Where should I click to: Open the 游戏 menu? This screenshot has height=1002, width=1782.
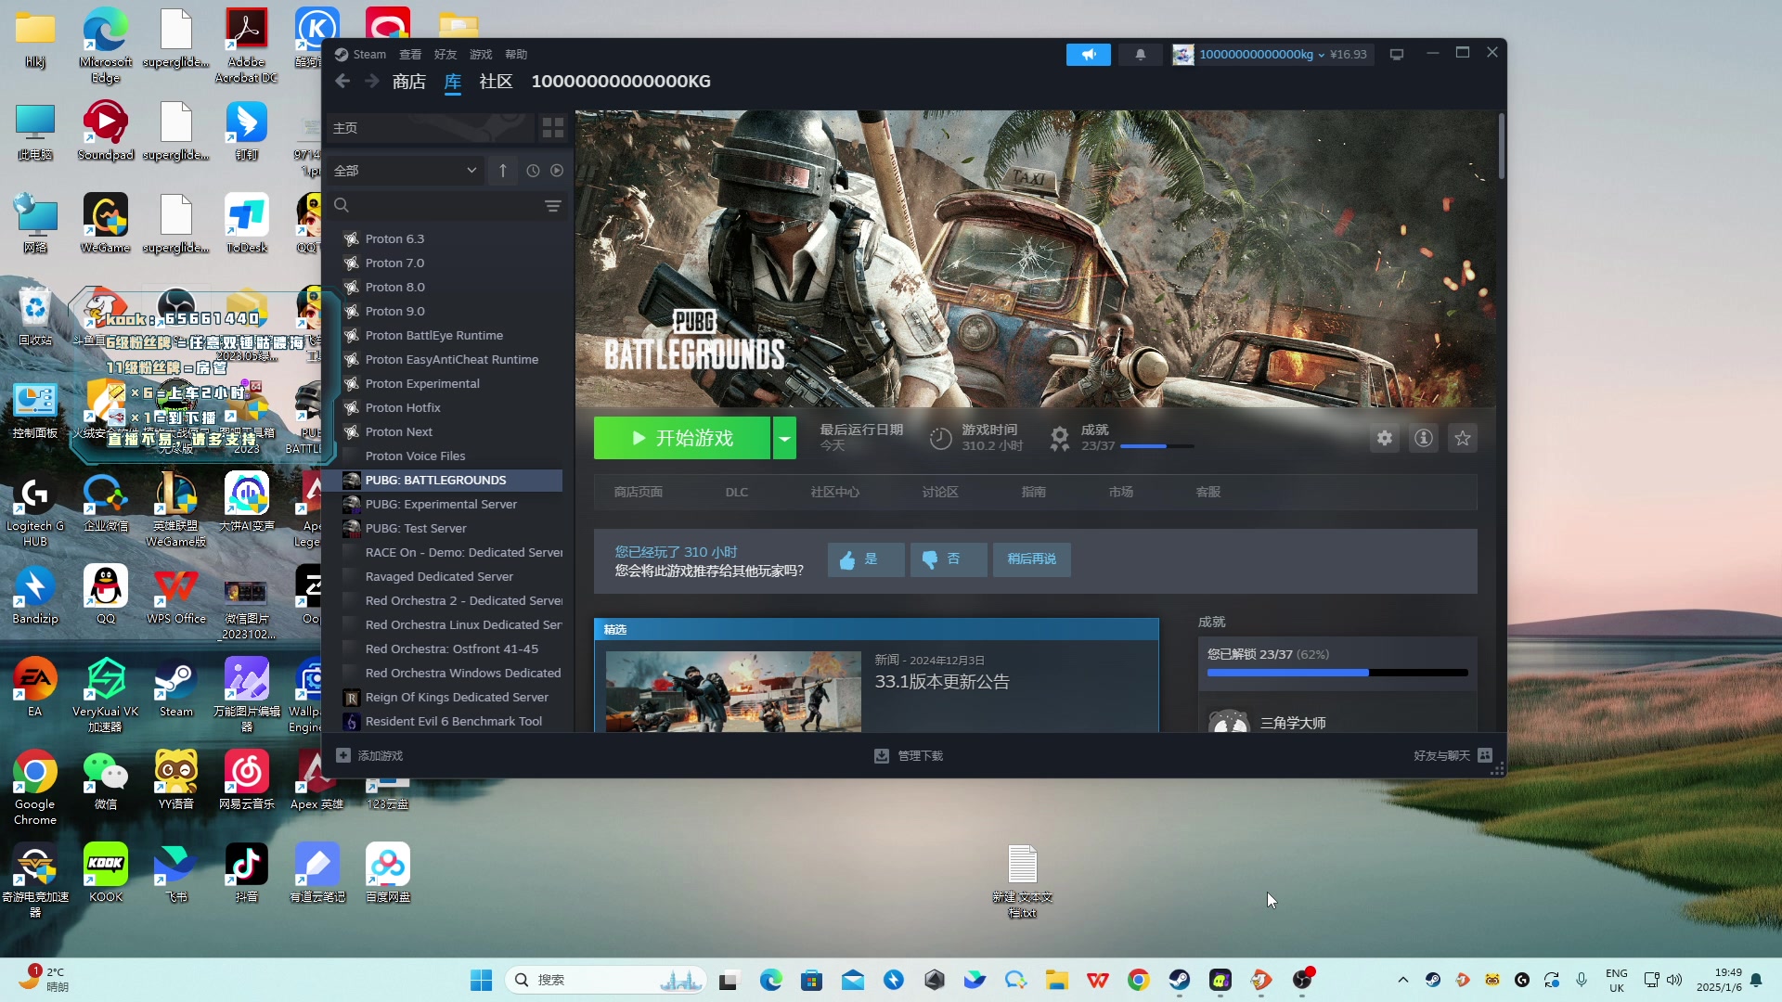coord(481,55)
